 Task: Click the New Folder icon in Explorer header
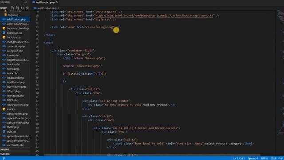coord(17,8)
